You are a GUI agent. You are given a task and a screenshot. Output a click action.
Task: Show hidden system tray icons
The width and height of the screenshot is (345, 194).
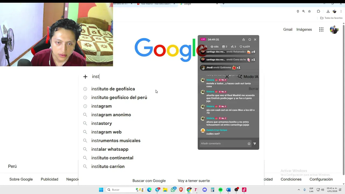pyautogui.click(x=299, y=190)
